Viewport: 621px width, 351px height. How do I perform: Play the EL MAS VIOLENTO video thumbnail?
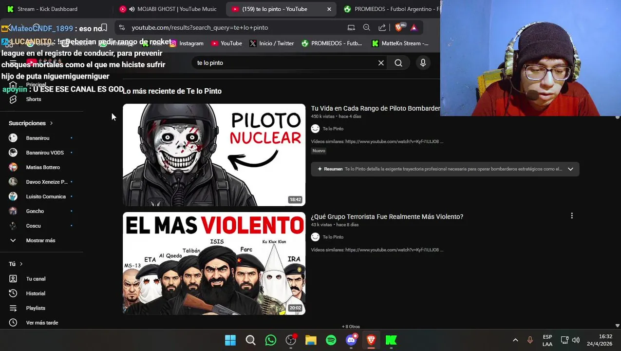[x=214, y=263]
